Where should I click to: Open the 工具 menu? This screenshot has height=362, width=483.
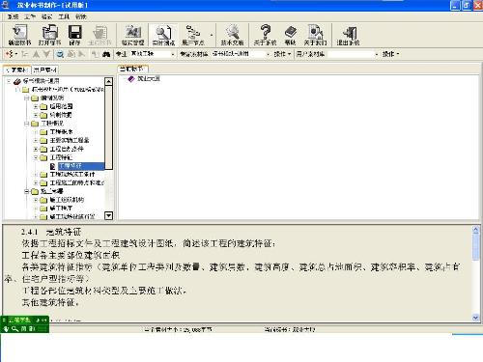coord(64,16)
